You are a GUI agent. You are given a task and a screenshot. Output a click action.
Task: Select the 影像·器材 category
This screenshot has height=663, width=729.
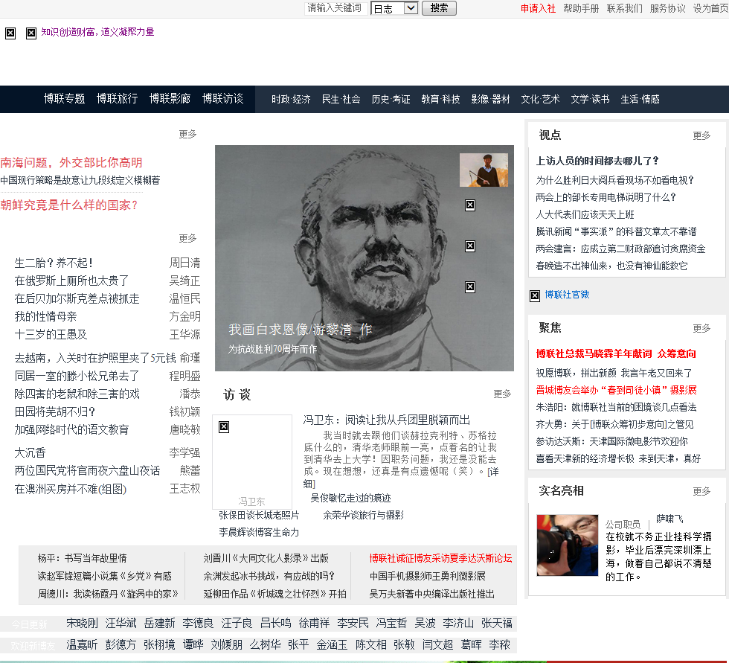point(490,99)
